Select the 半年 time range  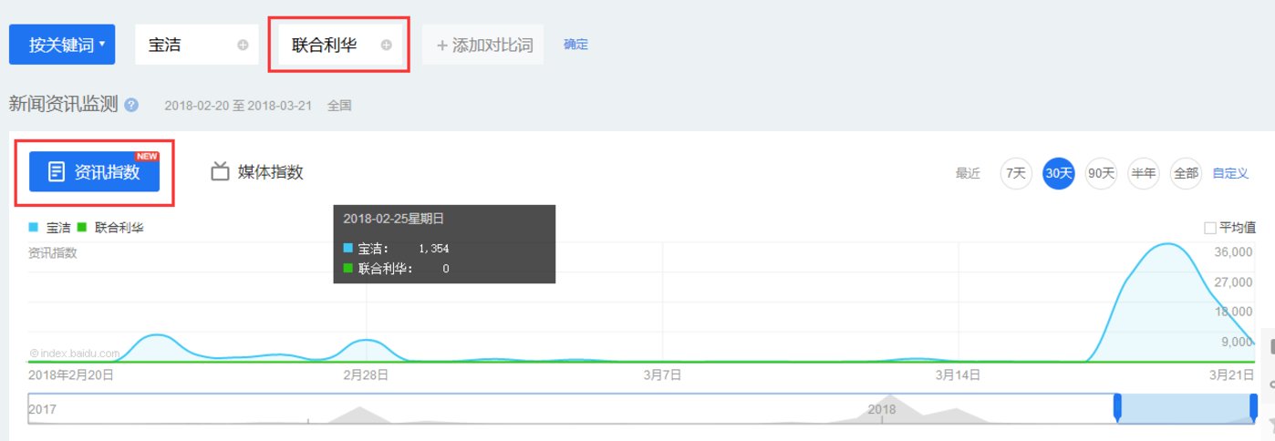[x=1143, y=173]
